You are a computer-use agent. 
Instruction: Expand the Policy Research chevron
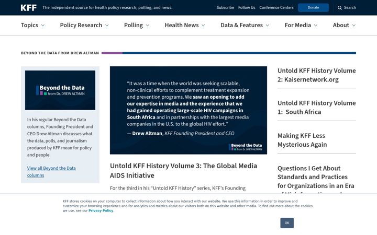pyautogui.click(x=107, y=25)
